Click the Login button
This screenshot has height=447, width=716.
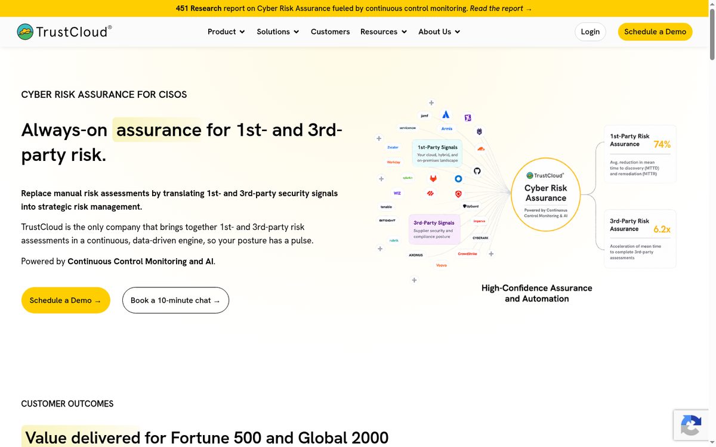tap(590, 32)
